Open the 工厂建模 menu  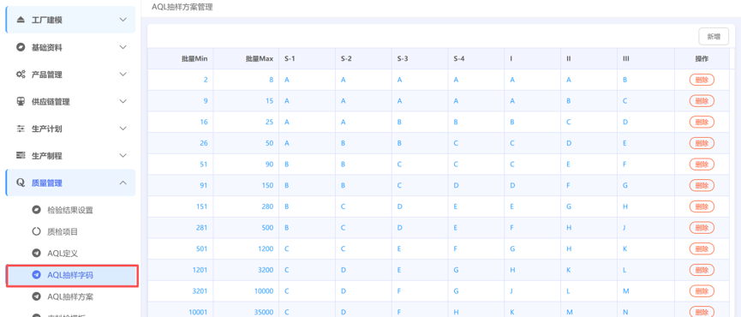point(71,20)
